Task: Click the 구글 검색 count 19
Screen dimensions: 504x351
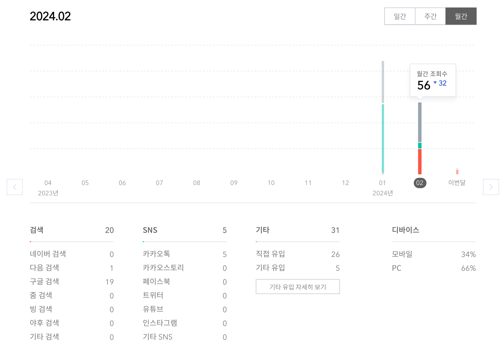Action: (x=110, y=282)
